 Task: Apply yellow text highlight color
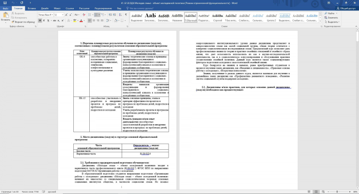tap(74, 20)
